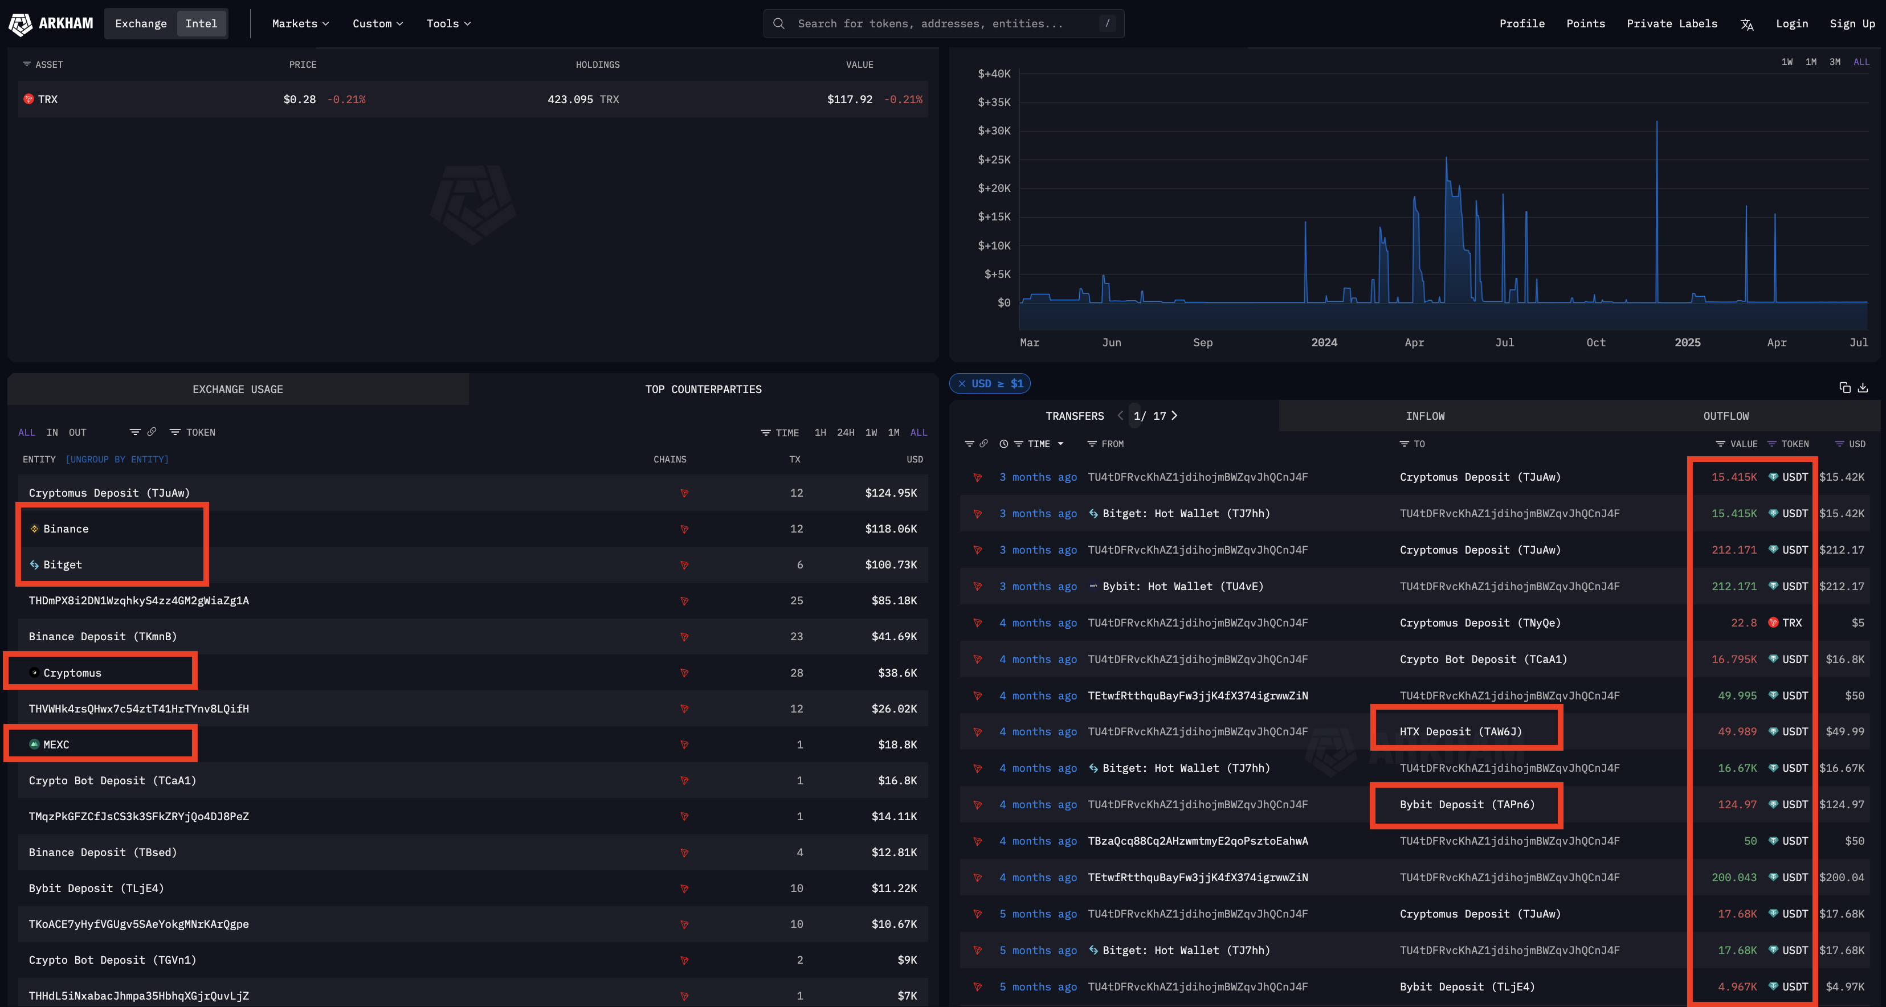
Task: Set counterparties time range to 24H
Action: click(846, 432)
